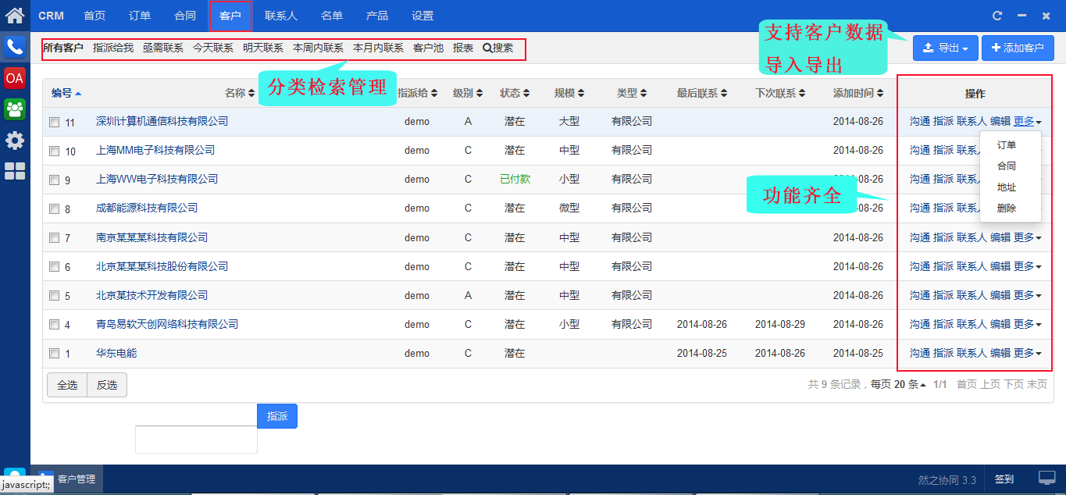Open the CRM phone app icon
The height and width of the screenshot is (495, 1066).
15,47
